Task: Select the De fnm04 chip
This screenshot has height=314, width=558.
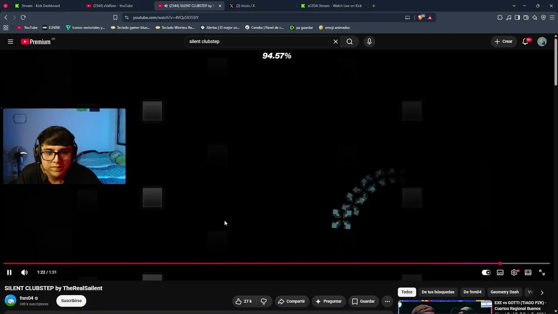Action: (472, 292)
